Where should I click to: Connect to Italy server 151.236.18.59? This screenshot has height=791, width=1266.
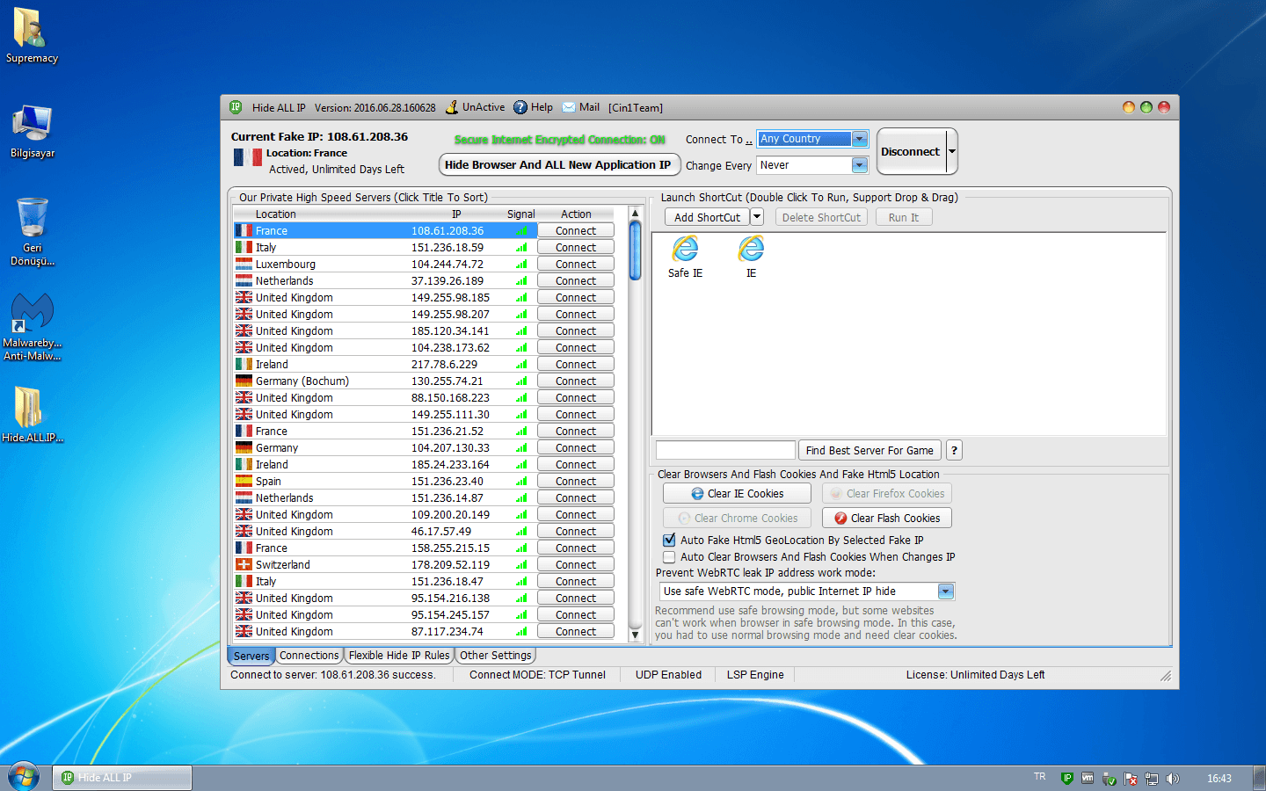576,247
